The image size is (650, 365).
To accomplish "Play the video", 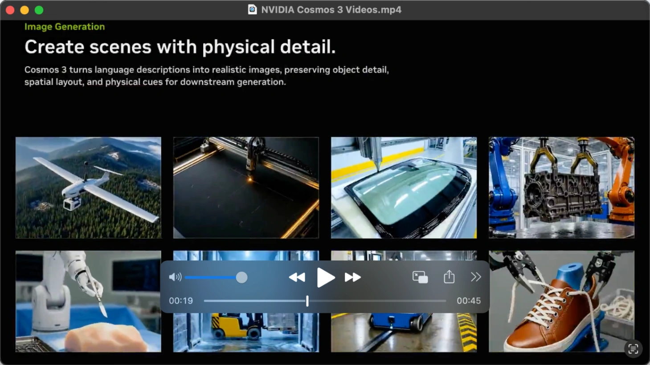I will 326,278.
